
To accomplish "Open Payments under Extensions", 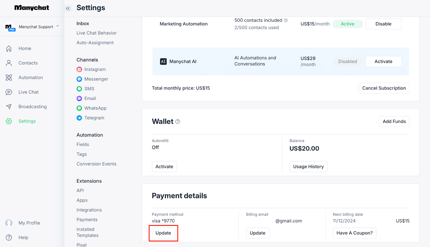I will (87, 220).
